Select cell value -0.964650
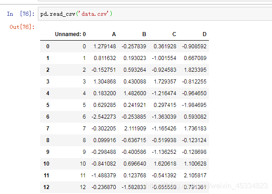Viewport: 272px width, 194px height. pos(194,93)
